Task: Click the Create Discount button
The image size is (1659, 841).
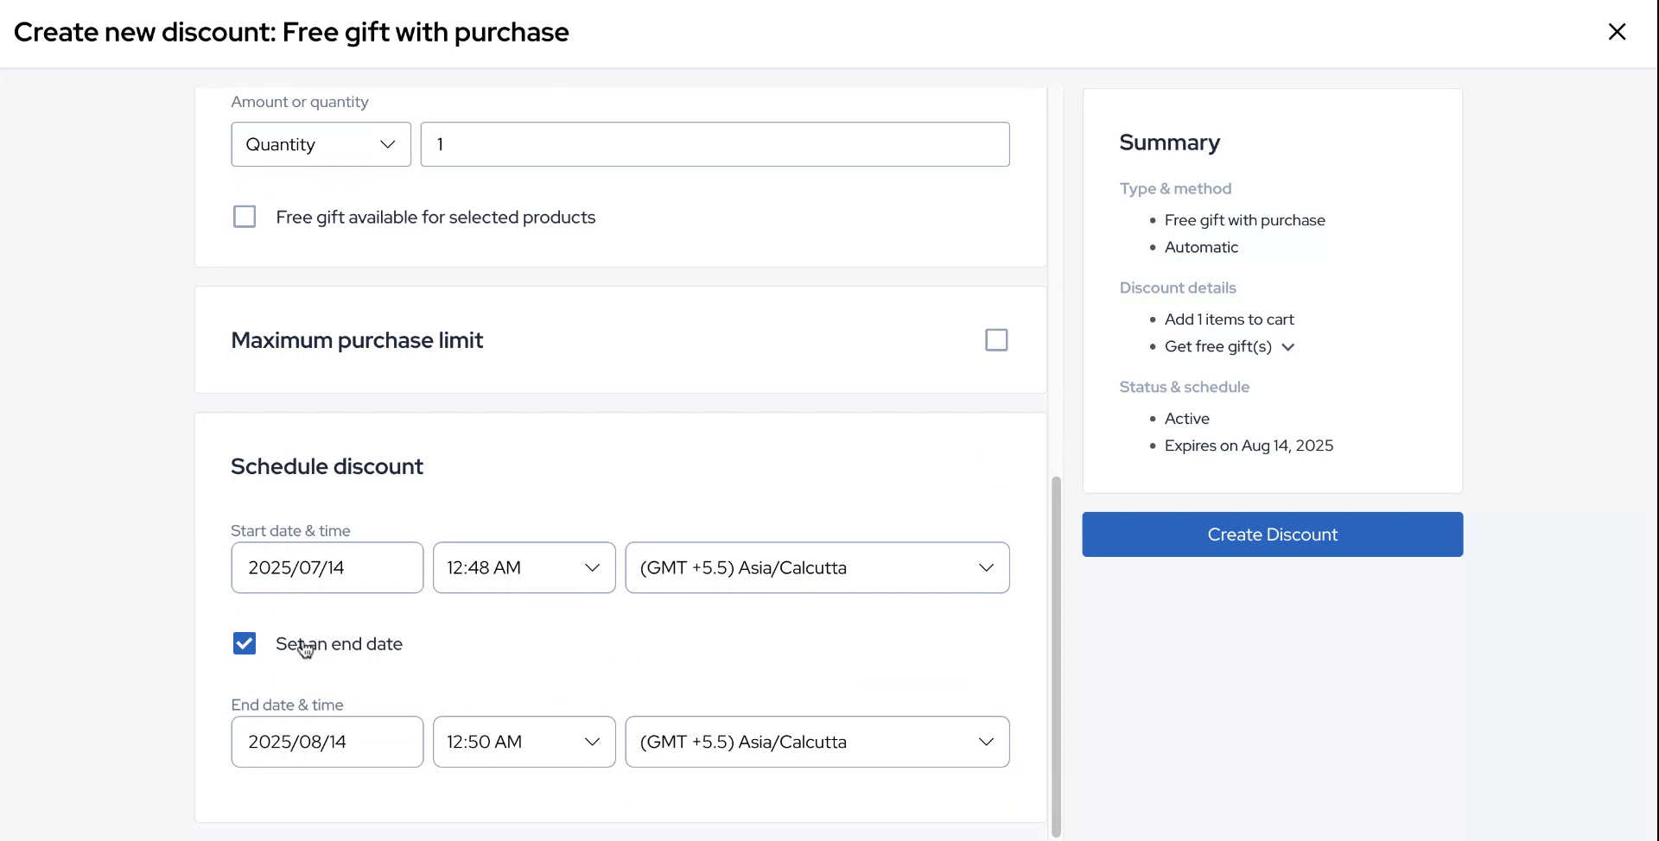Action: [1272, 534]
